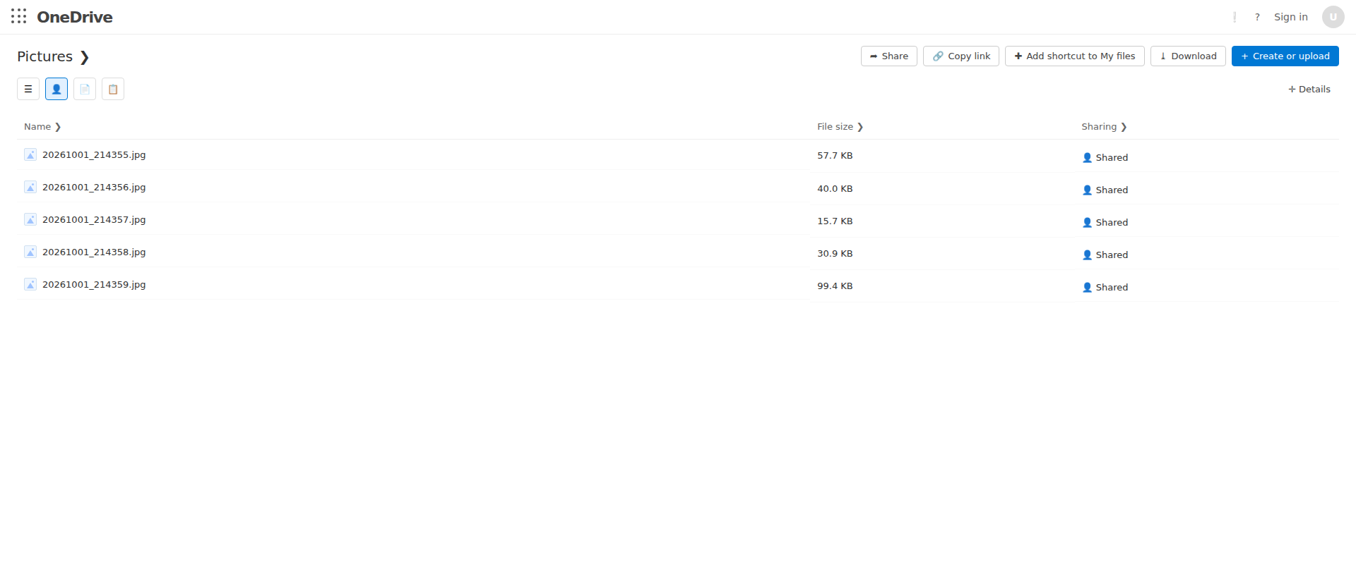This screenshot has height=569, width=1356.
Task: Download the Pictures folder
Action: point(1188,56)
